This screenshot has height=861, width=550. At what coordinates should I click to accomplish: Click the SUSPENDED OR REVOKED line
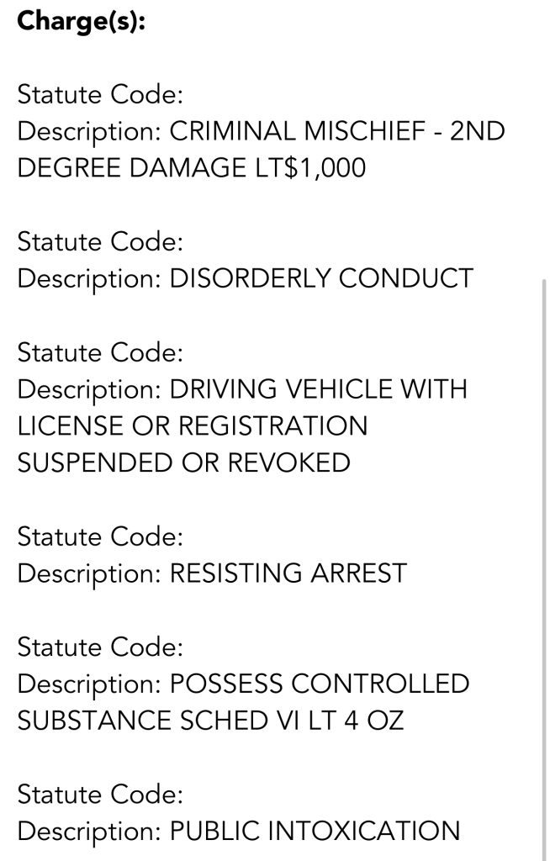click(x=183, y=462)
